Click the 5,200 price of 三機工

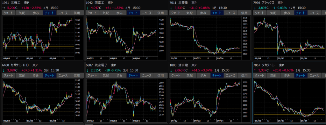(x=11, y=8)
